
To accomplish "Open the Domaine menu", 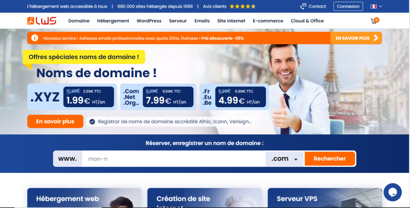I will pos(79,21).
